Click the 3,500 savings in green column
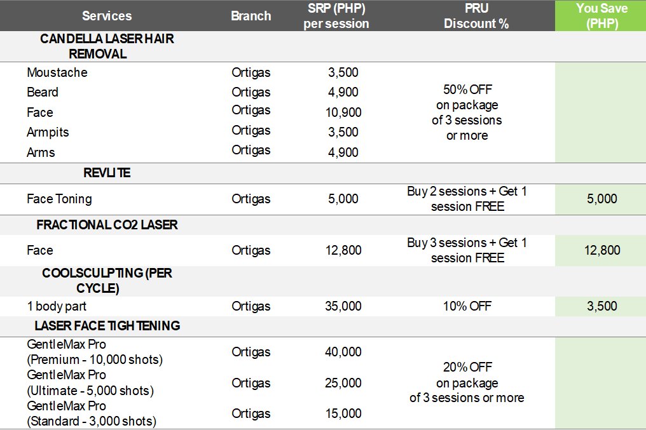This screenshot has height=430, width=646. (x=602, y=306)
